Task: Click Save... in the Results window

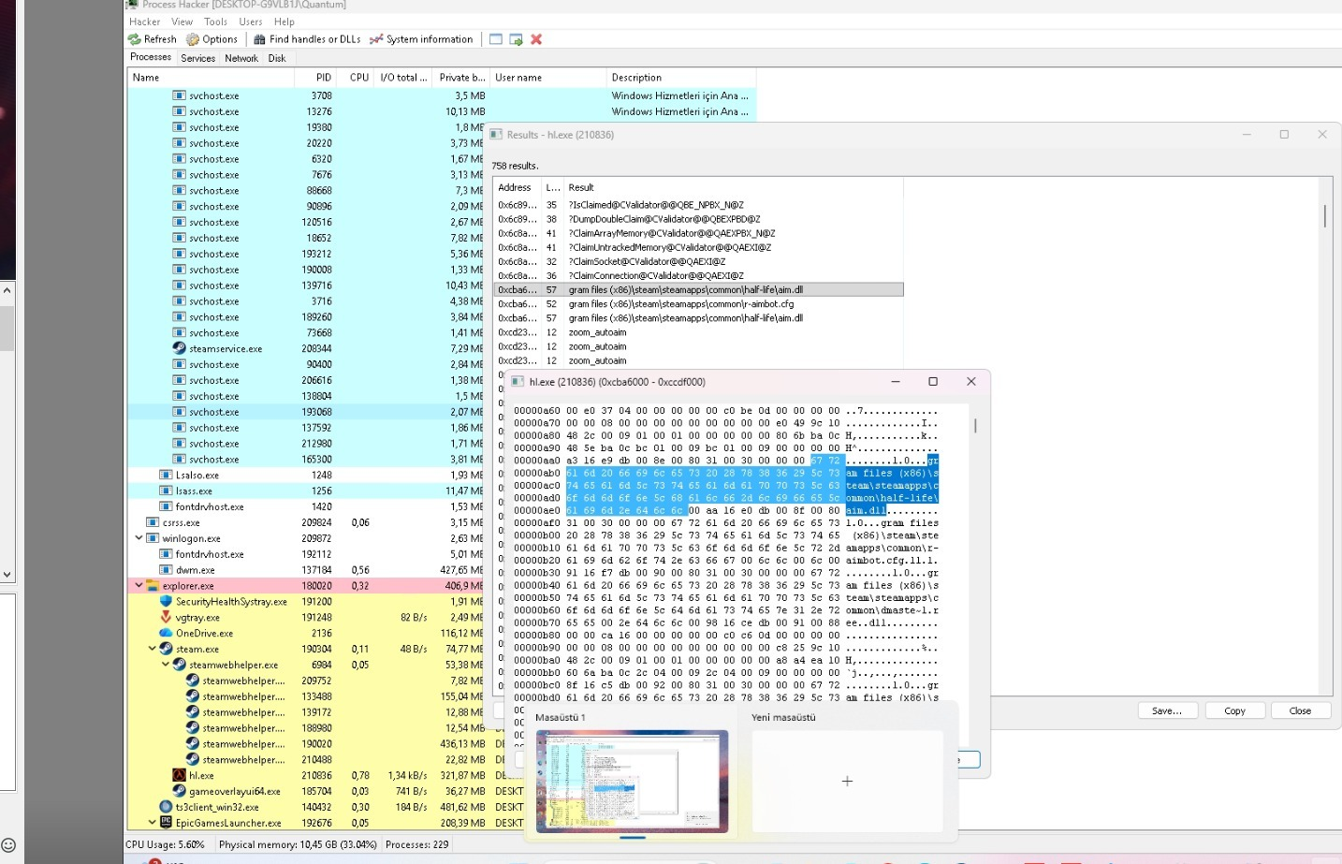Action: 1168,710
